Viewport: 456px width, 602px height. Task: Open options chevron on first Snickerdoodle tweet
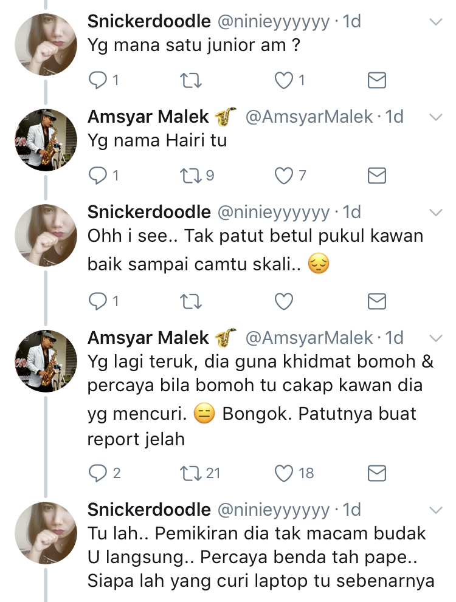point(435,22)
